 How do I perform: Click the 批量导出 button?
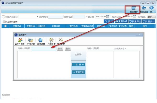[x=135, y=21]
